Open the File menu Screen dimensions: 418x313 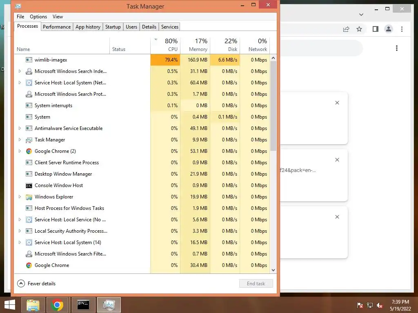(20, 16)
